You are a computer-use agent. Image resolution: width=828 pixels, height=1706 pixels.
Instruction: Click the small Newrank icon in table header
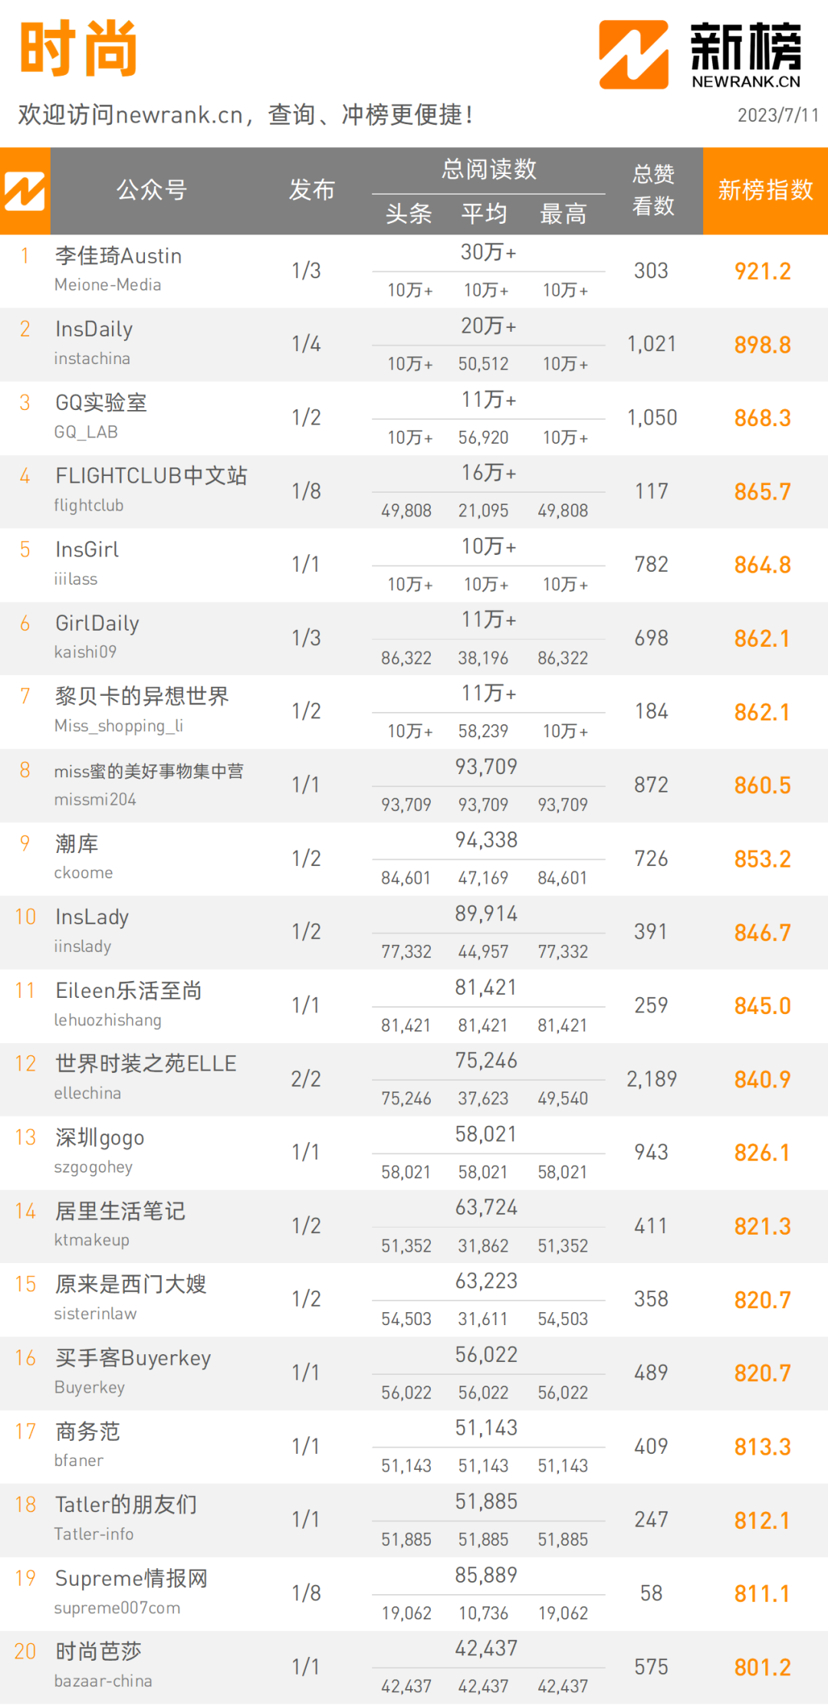click(x=25, y=191)
